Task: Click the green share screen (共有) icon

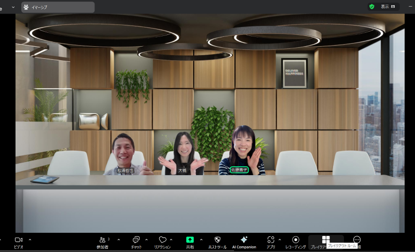Action: pyautogui.click(x=190, y=240)
